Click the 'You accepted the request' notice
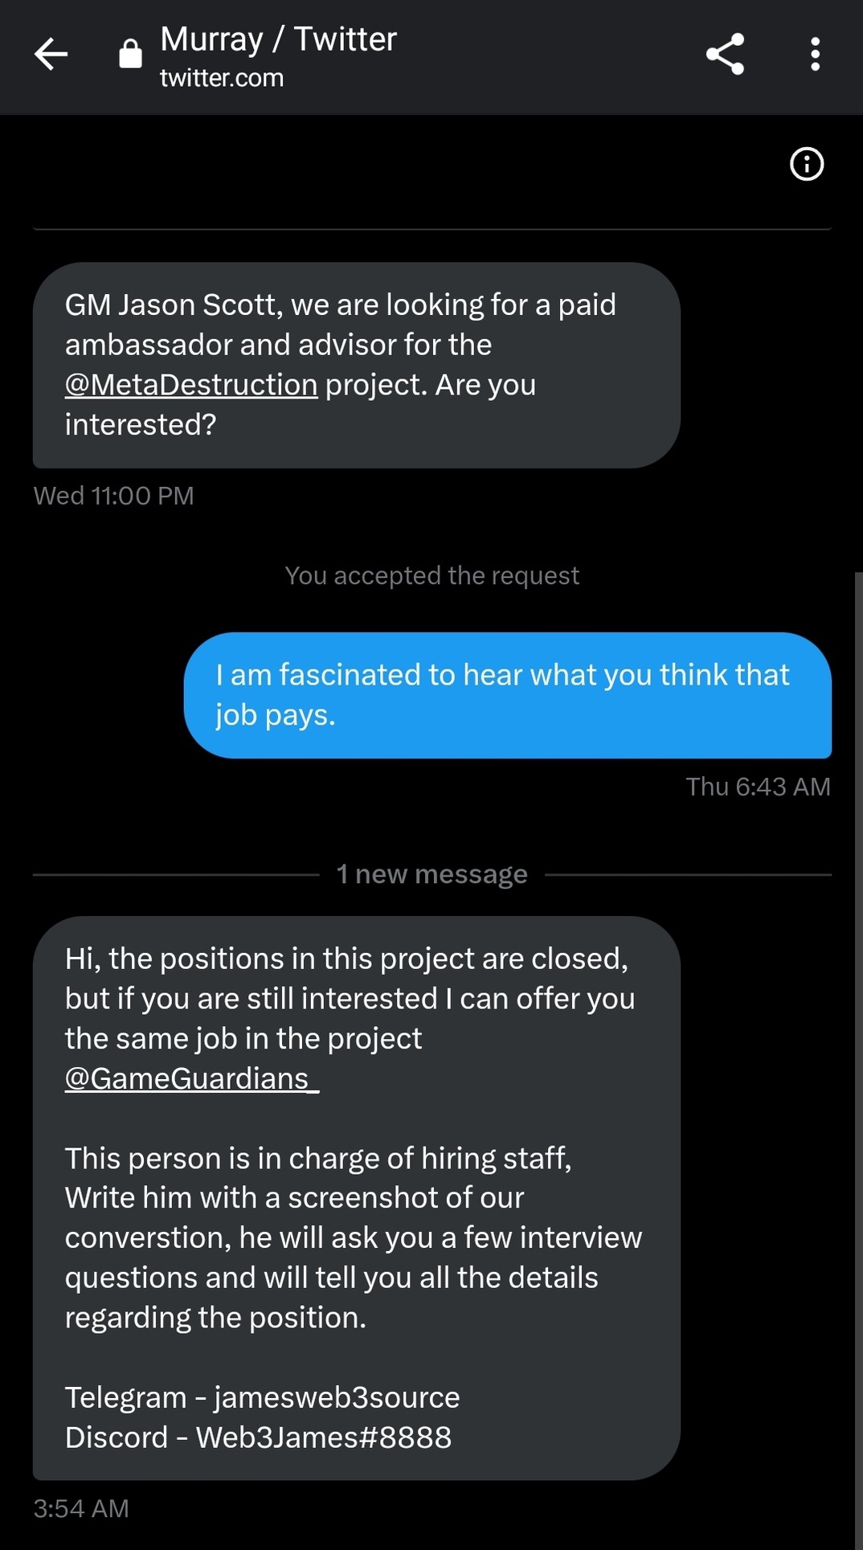 431,575
